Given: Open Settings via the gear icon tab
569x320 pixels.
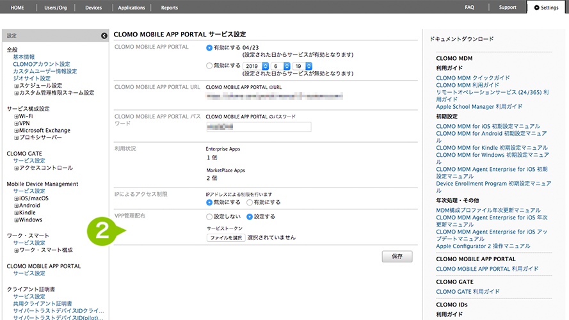Looking at the screenshot, I should [546, 7].
